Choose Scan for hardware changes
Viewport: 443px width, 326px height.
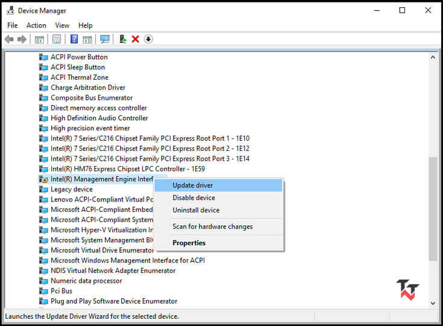point(218,226)
